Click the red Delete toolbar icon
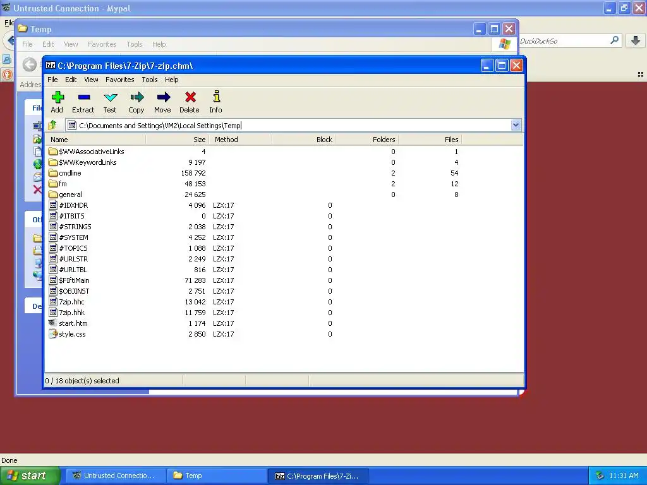The image size is (647, 485). 190,97
